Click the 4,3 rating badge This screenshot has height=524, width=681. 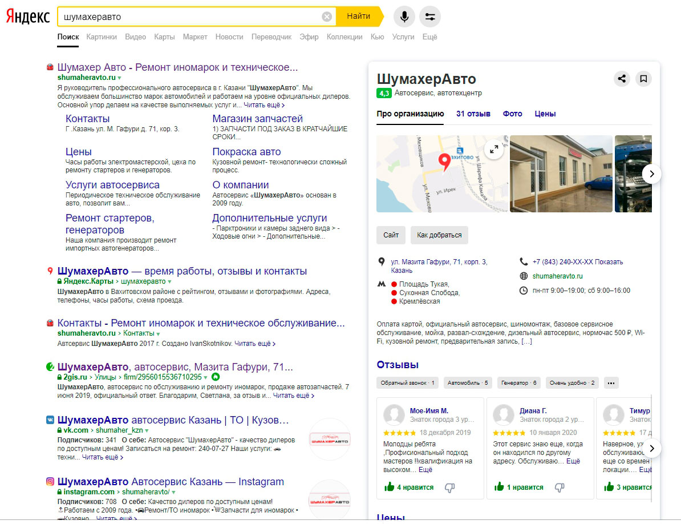point(384,93)
